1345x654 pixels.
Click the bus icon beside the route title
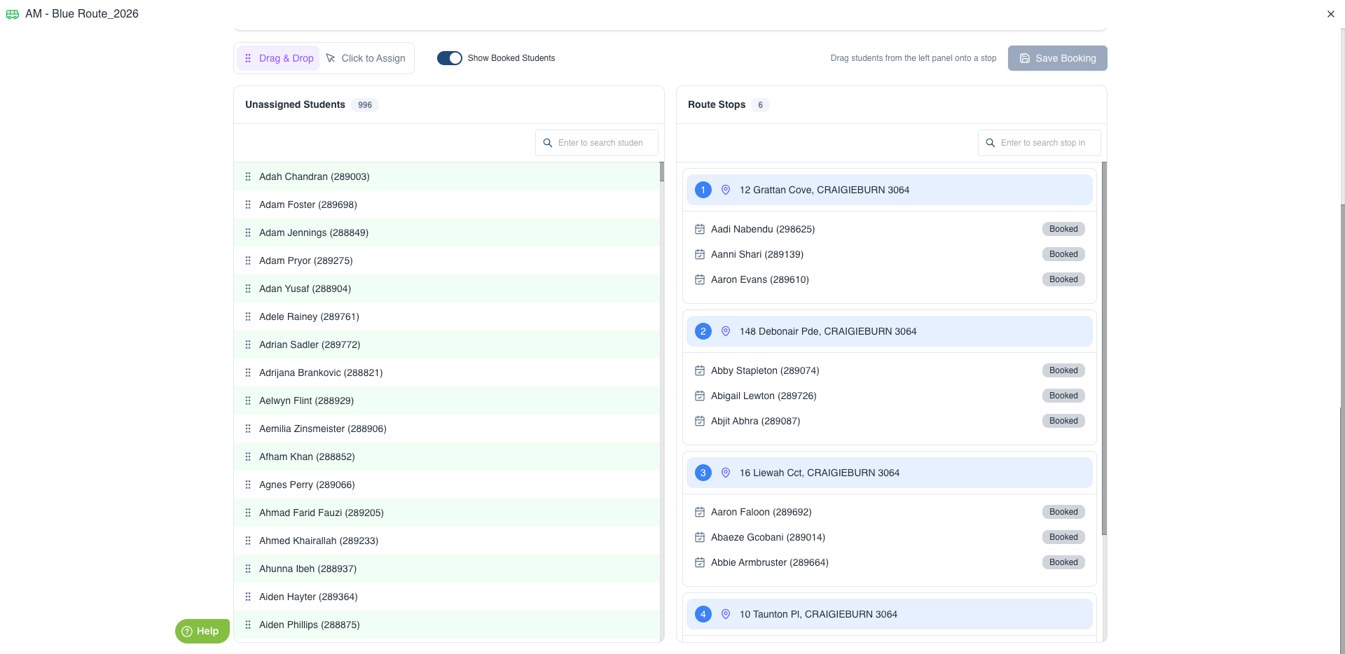(x=13, y=14)
